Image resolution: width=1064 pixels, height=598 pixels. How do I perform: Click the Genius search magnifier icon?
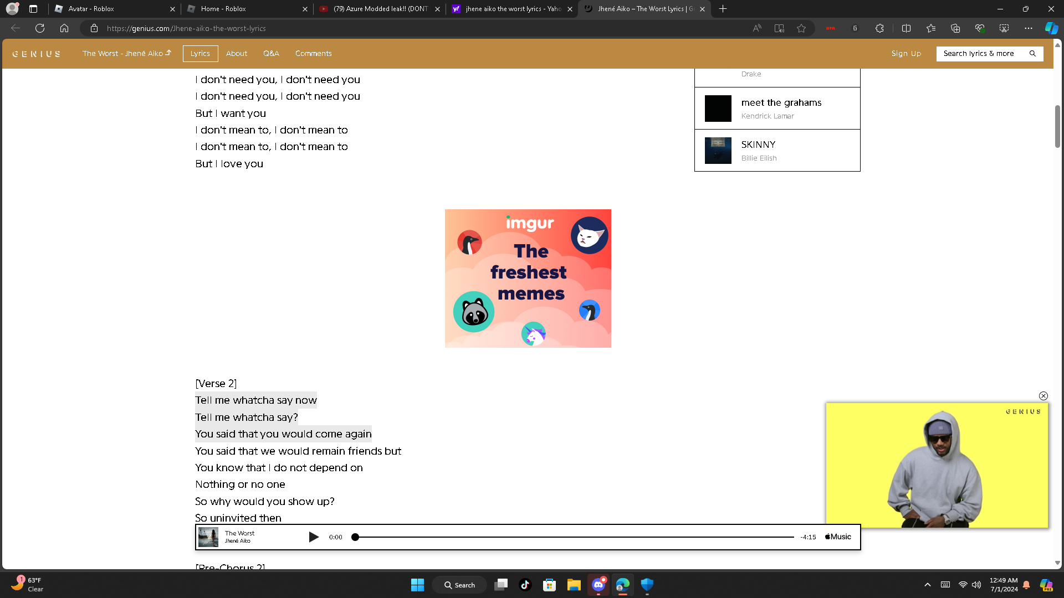tap(1032, 54)
